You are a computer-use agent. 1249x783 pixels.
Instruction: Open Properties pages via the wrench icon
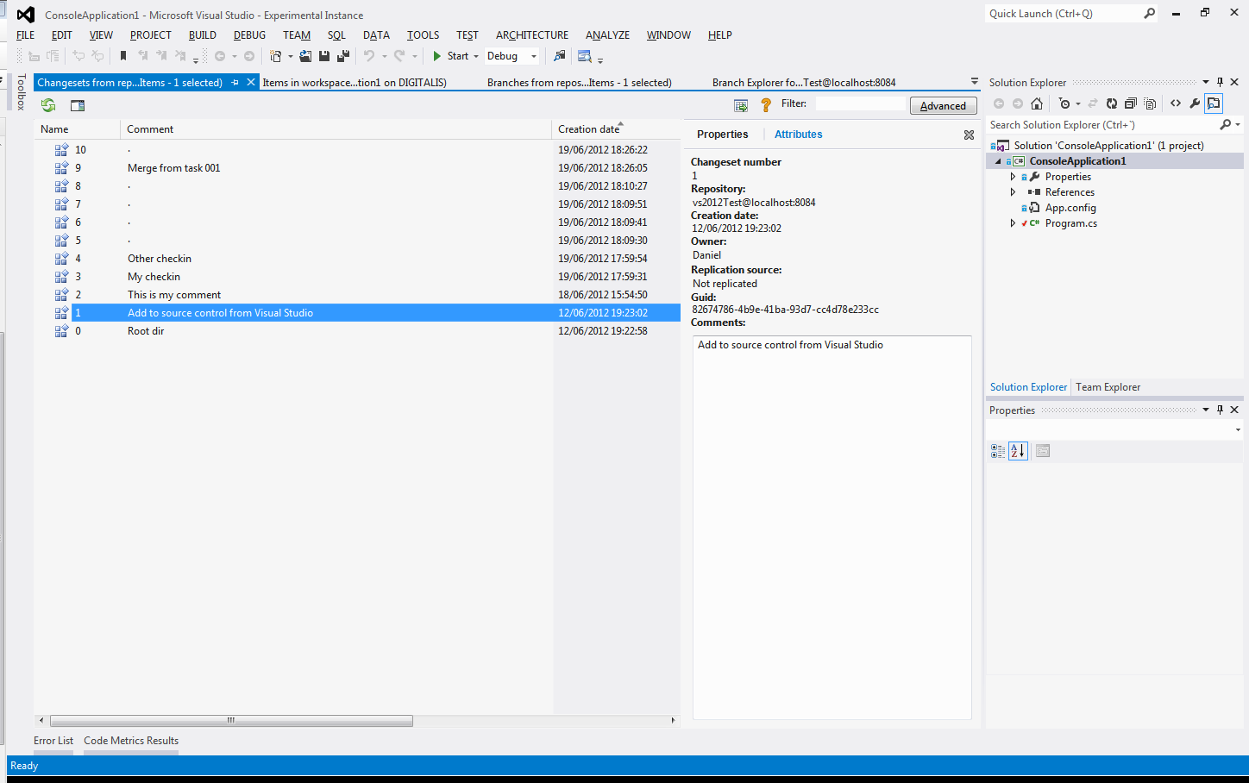coord(1196,103)
